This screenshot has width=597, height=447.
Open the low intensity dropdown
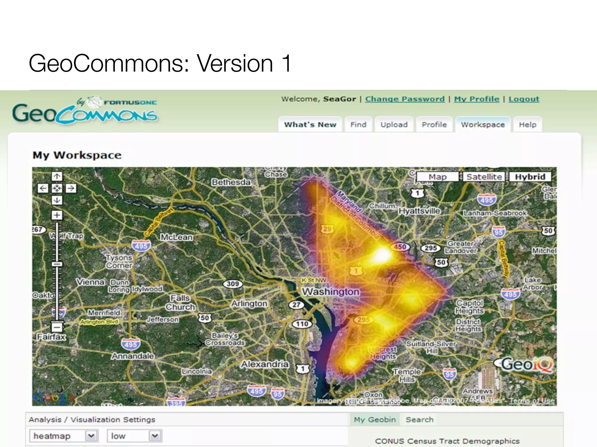(x=134, y=436)
